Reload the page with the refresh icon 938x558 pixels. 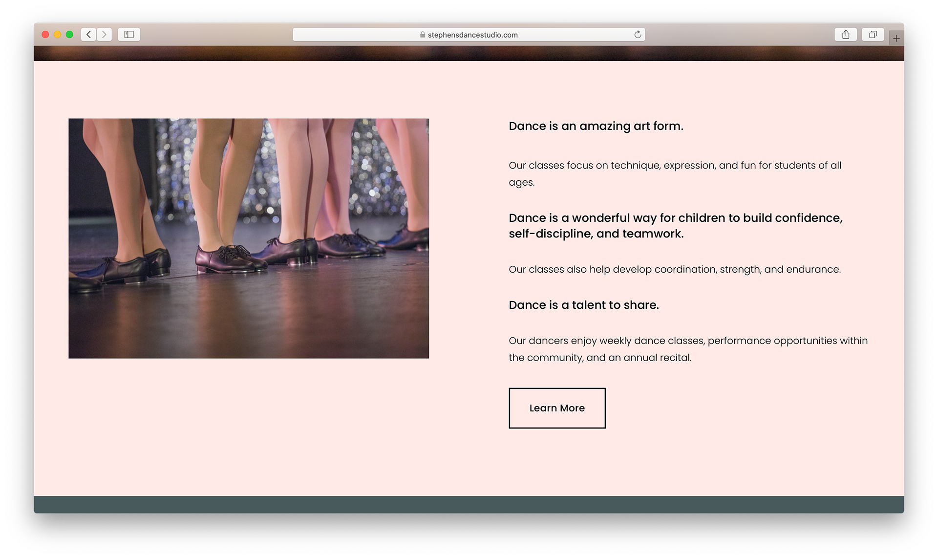point(638,34)
